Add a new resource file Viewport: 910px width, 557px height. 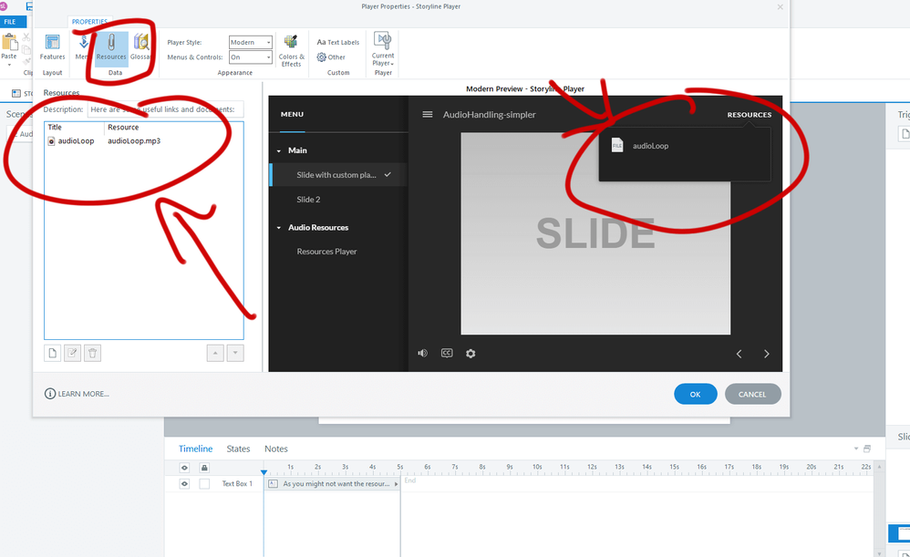tap(53, 353)
